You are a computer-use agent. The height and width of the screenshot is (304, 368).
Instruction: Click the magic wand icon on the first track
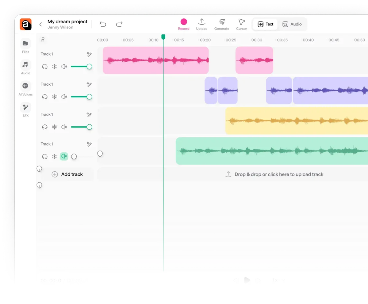89,54
